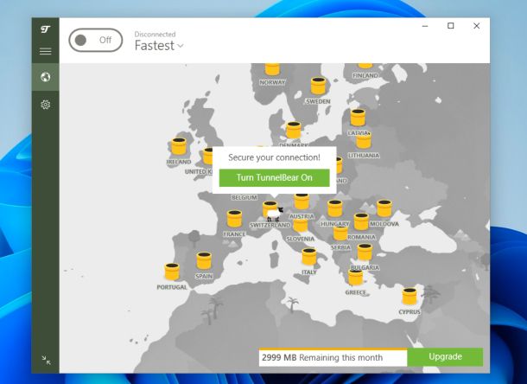Minimize the TunnelBear window
This screenshot has width=527, height=384.
[x=425, y=26]
